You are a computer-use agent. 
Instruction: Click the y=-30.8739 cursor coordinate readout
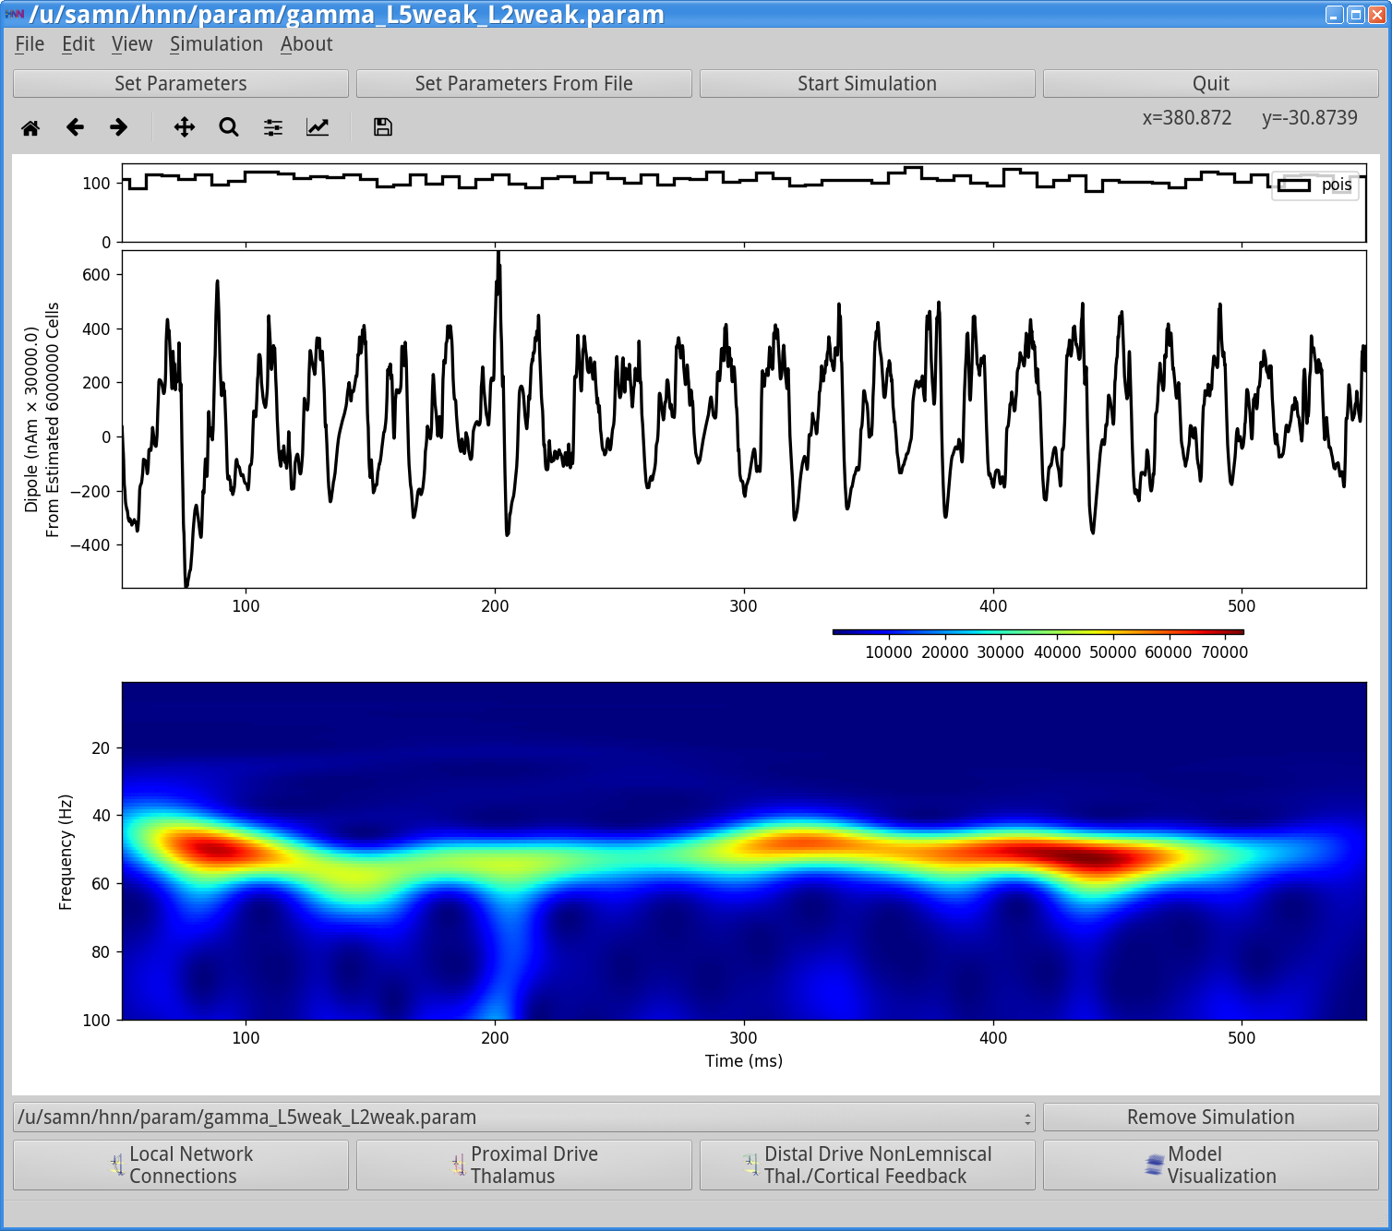coord(1310,118)
